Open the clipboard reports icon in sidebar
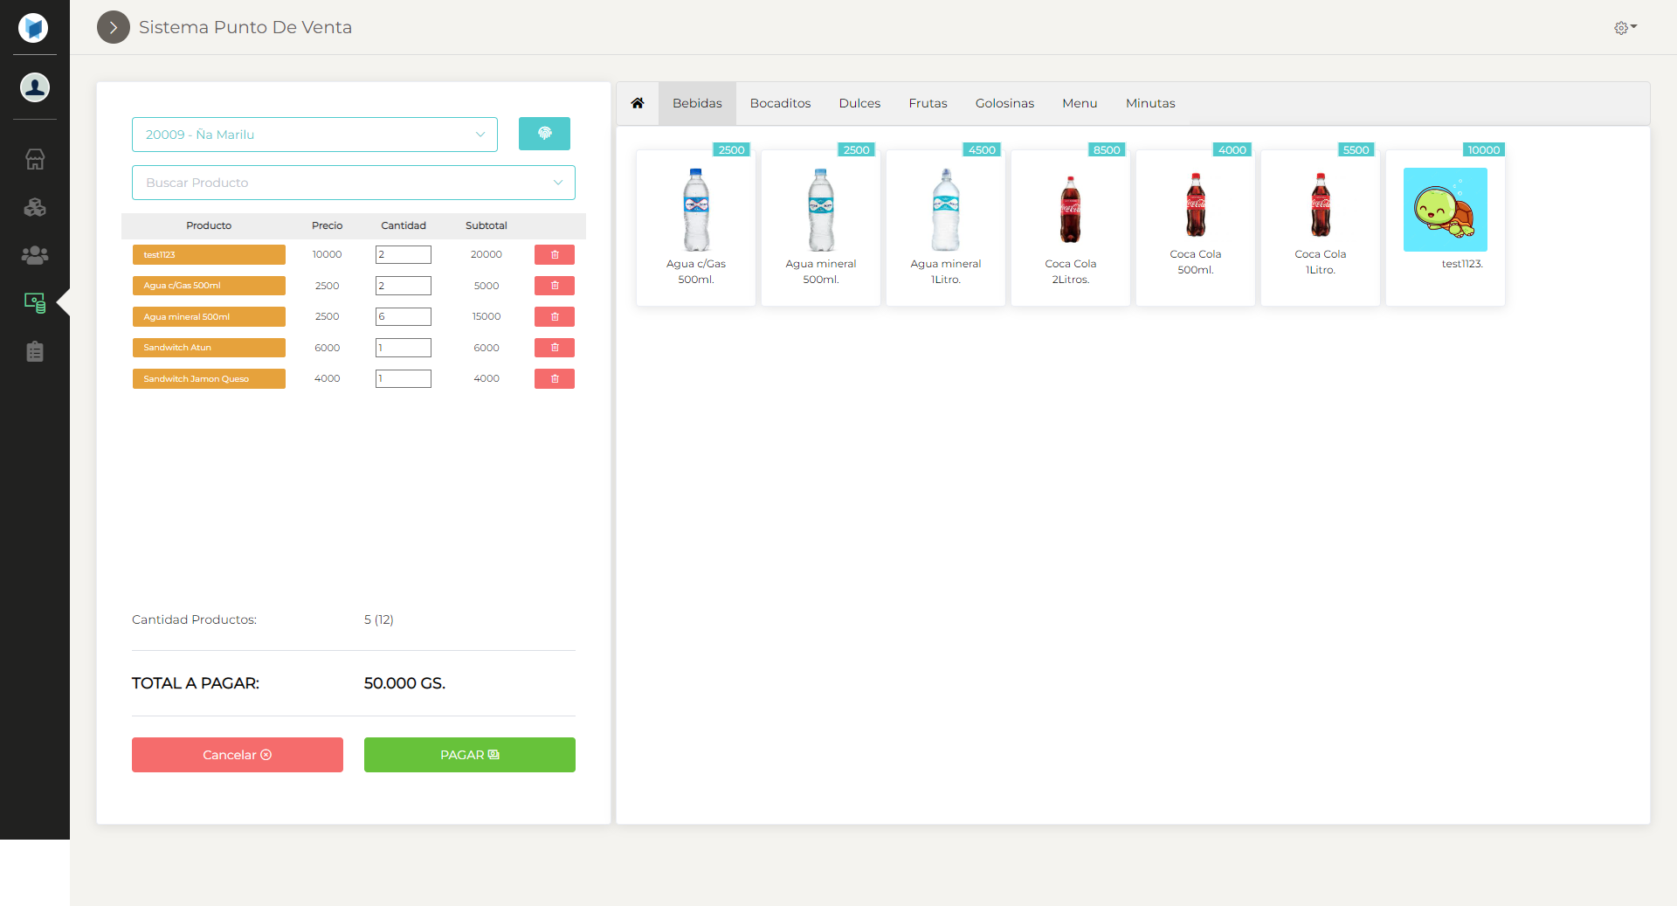Viewport: 1677px width, 906px height. coord(35,351)
